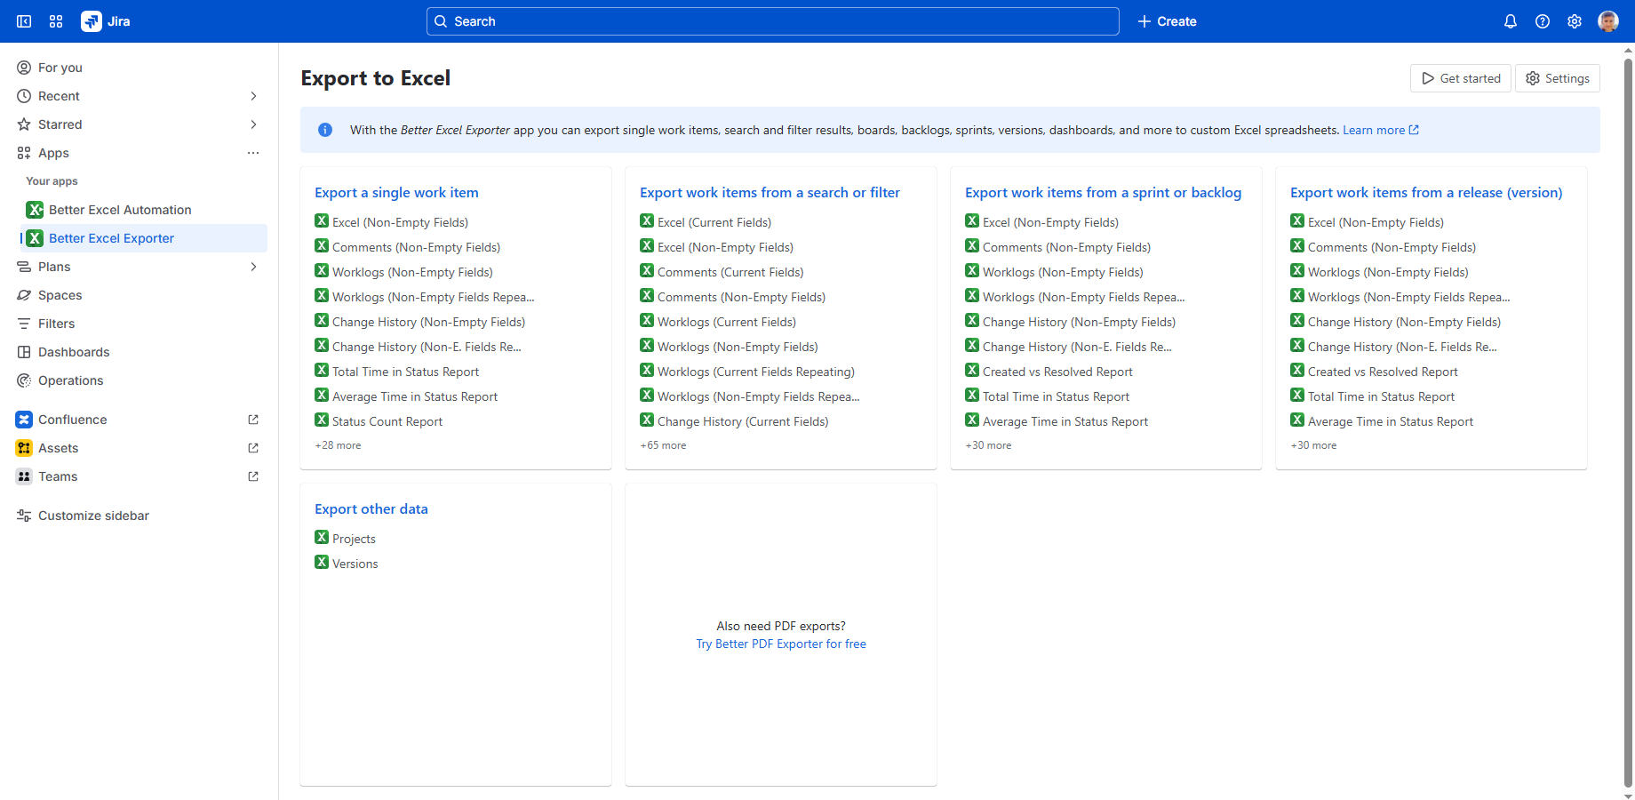Show +65 more search or filter templates
Screen dimensions: 1635x800
pyautogui.click(x=663, y=445)
